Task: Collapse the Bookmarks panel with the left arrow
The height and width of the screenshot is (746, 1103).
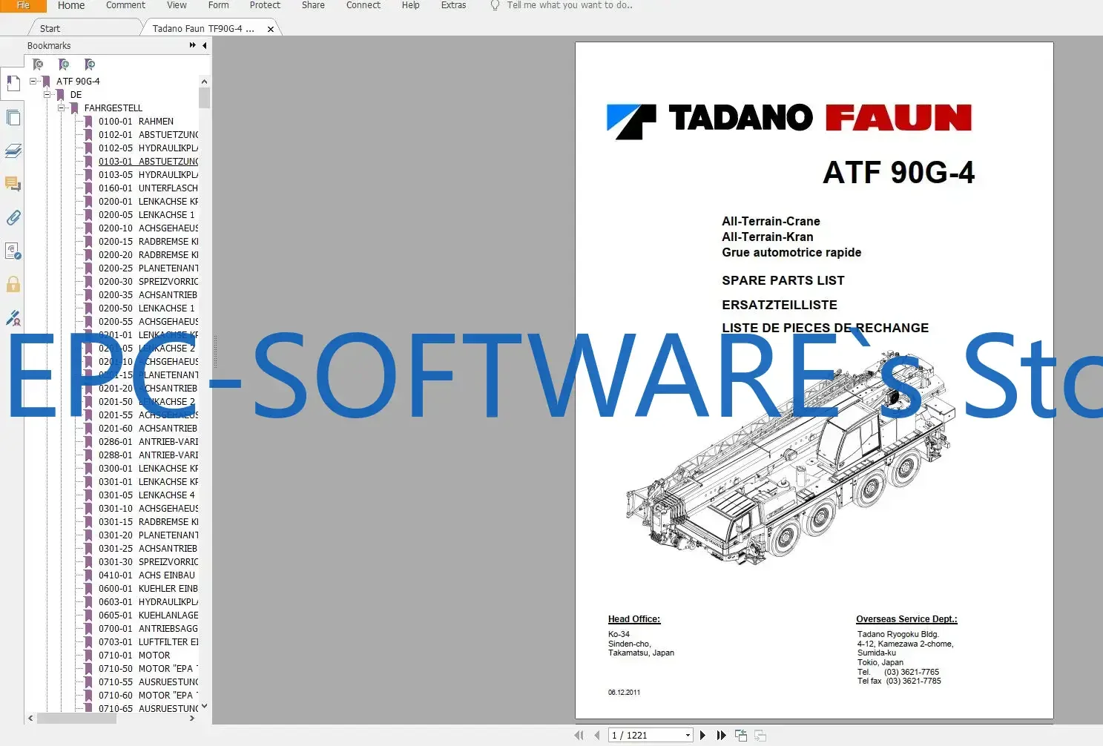Action: tap(205, 45)
